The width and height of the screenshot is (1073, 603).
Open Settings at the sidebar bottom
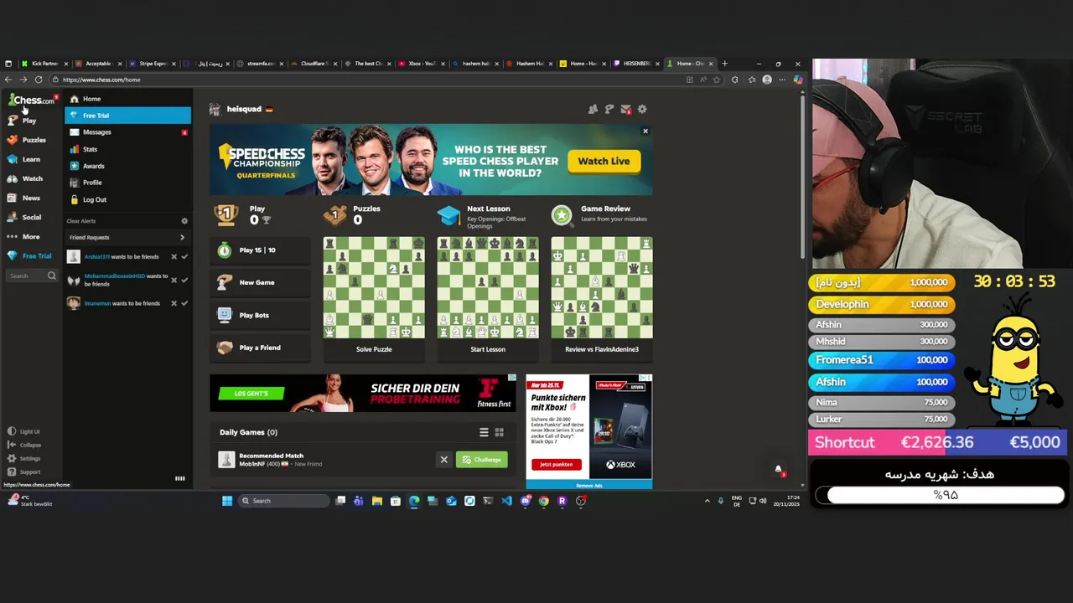click(24, 458)
